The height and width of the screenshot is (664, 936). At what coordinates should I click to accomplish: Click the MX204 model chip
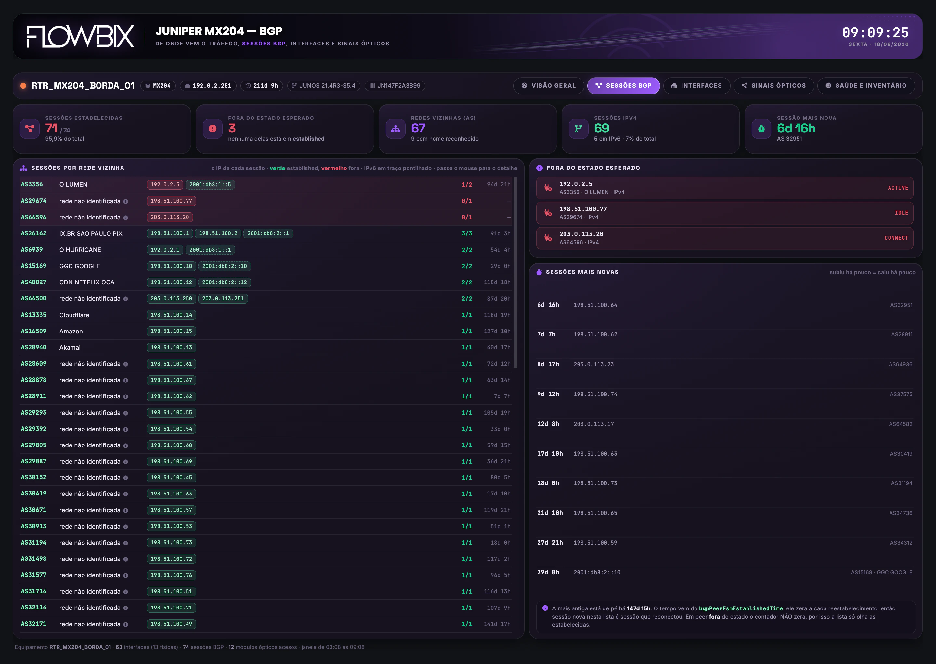point(158,86)
